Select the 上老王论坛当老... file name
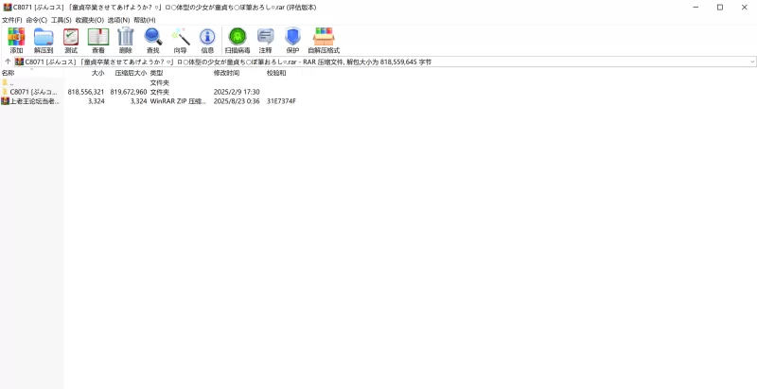757x389 pixels. coord(36,101)
